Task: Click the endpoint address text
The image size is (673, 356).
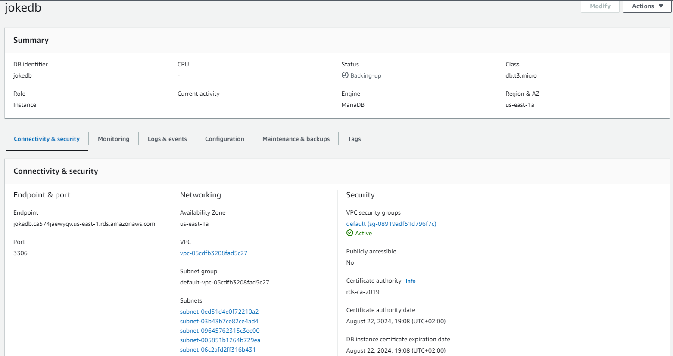Action: (84, 224)
